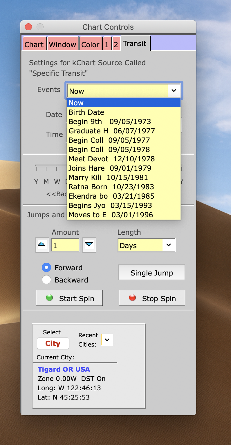Viewport: 231px width, 445px height.
Task: Switch to the Color tab
Action: pos(91,45)
